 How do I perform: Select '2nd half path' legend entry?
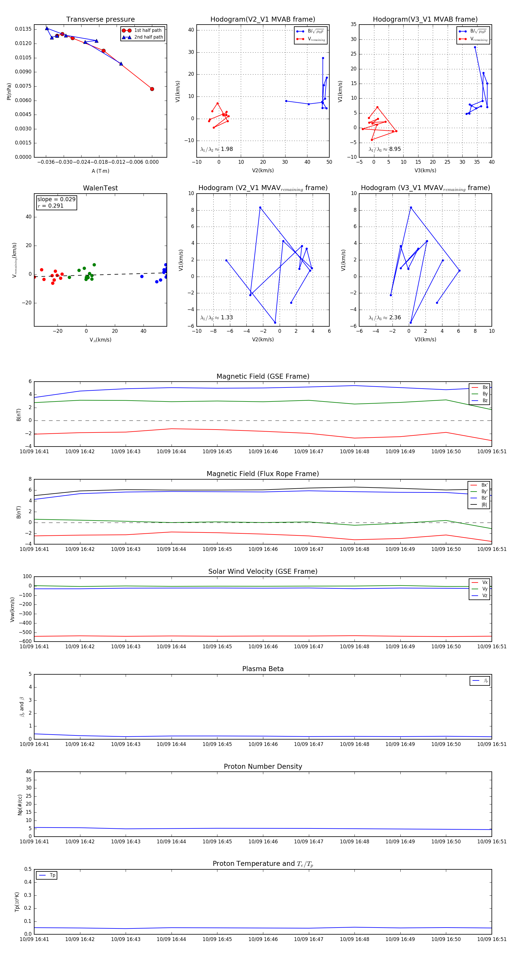coord(143,37)
